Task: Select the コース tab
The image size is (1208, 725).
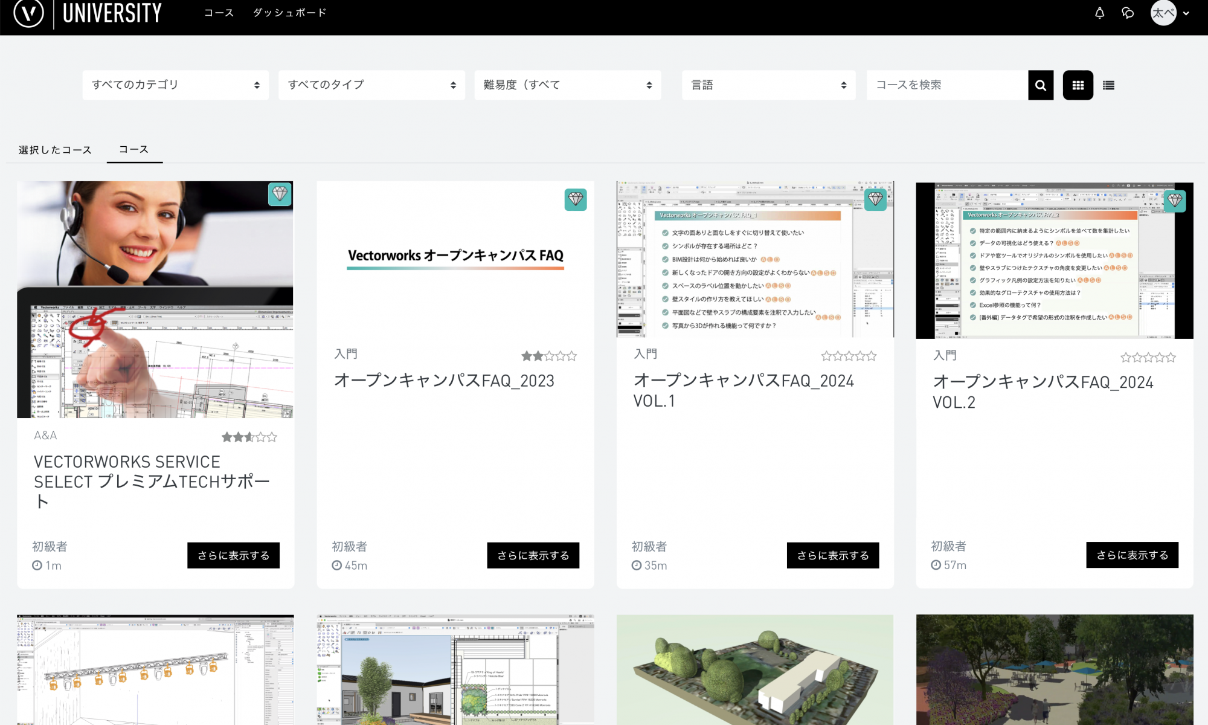Action: coord(134,149)
